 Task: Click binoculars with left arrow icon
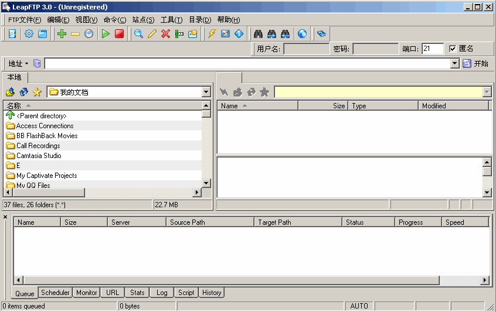286,34
